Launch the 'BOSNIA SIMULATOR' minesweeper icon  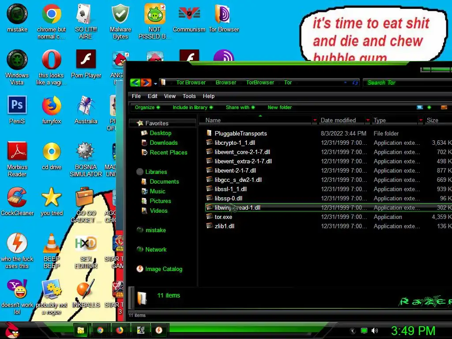(86, 159)
